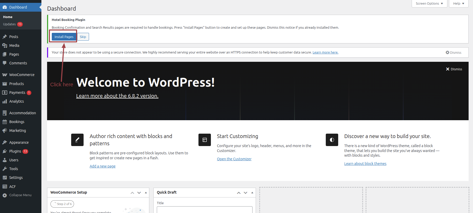This screenshot has width=473, height=213.
Task: Follow the 'Learn more here.' link
Action: (326, 52)
